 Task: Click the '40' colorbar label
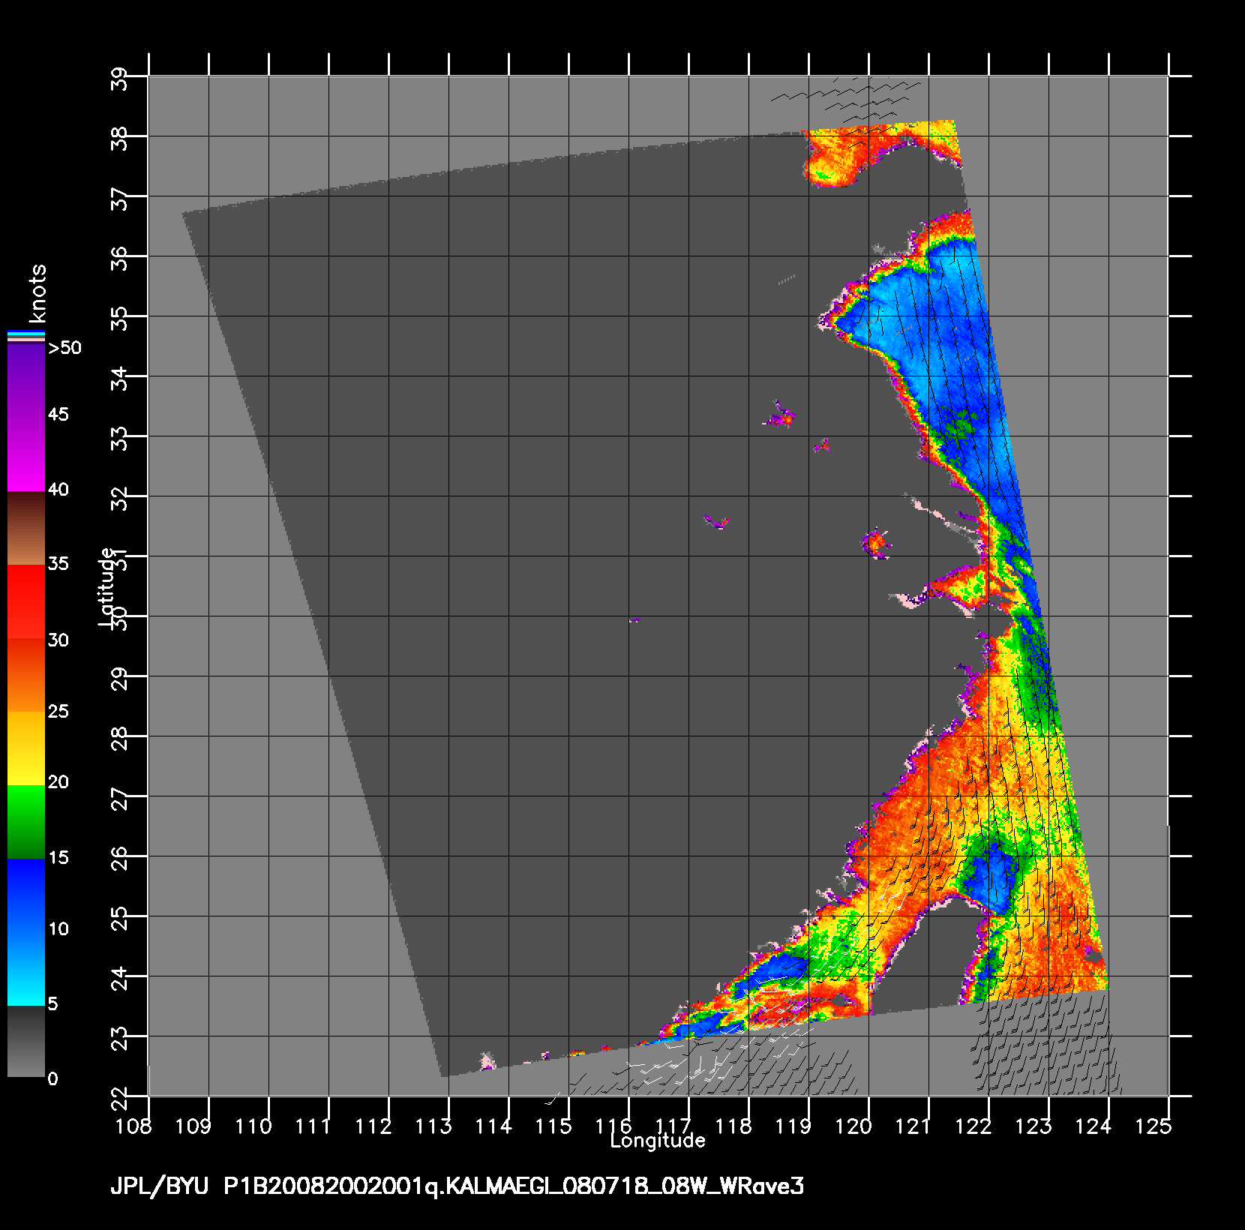58,490
